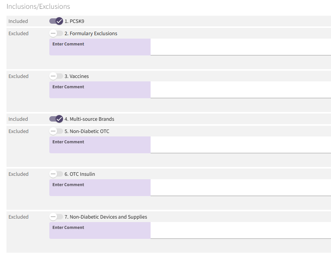This screenshot has width=331, height=253.
Task: Click the Included status beside Multi-source Brands
Action: (18, 119)
